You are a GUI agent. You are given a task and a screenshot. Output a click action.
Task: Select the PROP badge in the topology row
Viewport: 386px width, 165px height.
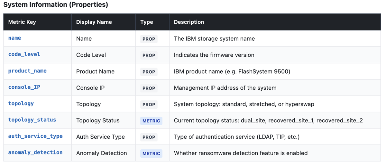pyautogui.click(x=149, y=104)
